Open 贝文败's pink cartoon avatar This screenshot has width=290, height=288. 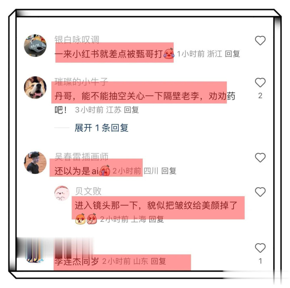62,193
